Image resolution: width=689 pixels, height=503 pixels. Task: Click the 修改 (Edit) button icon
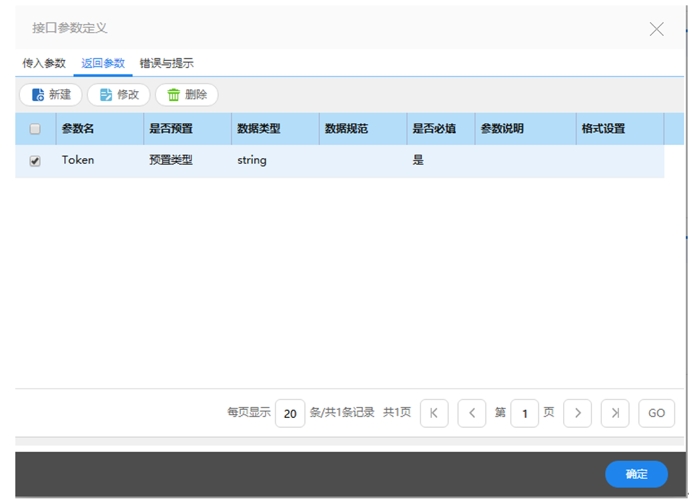click(x=107, y=95)
